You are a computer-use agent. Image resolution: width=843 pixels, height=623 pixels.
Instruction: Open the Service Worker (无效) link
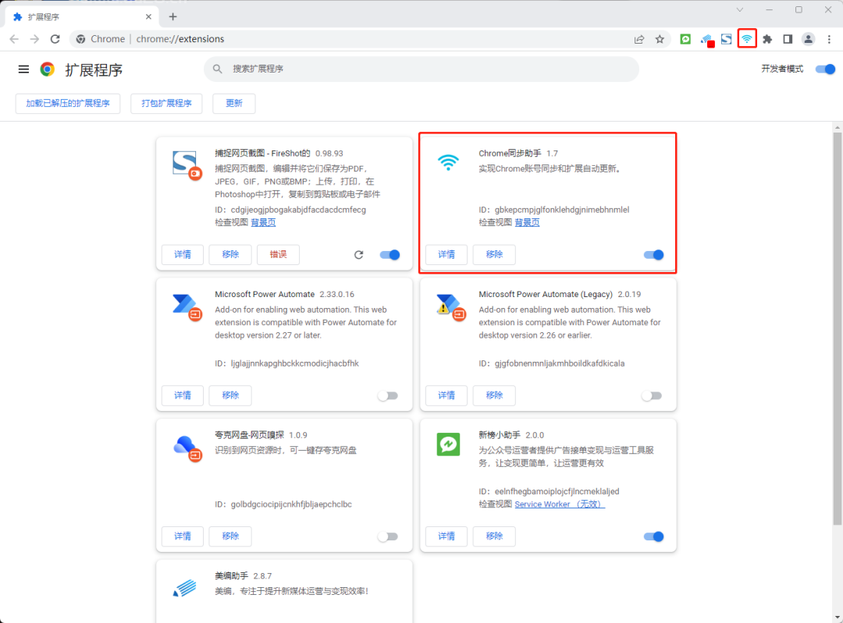click(x=560, y=504)
